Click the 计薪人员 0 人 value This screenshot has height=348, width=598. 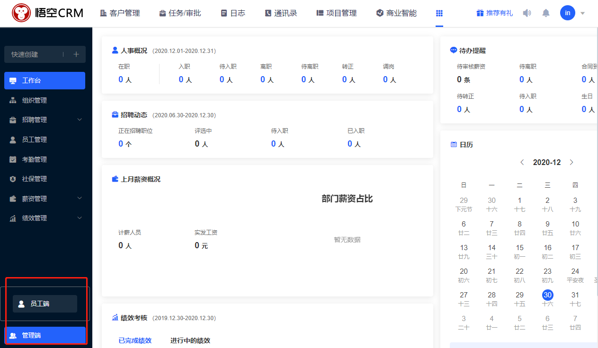125,245
